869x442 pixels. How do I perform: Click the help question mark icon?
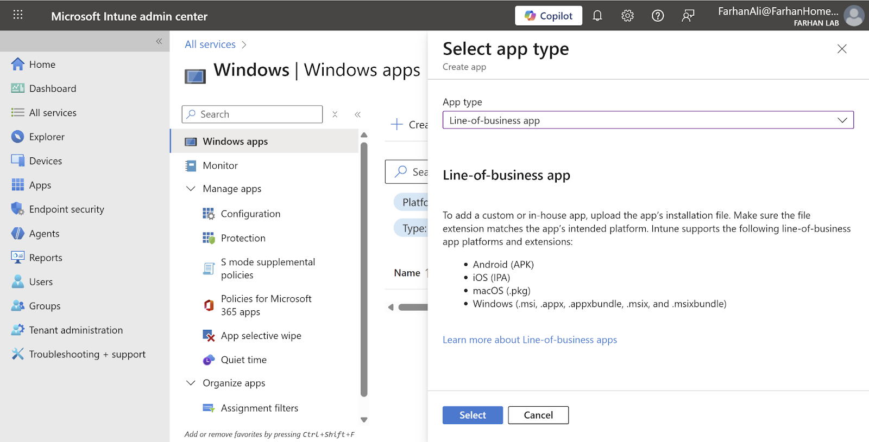[x=658, y=16]
